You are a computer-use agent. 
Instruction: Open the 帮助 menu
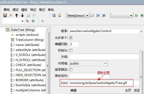51,10
